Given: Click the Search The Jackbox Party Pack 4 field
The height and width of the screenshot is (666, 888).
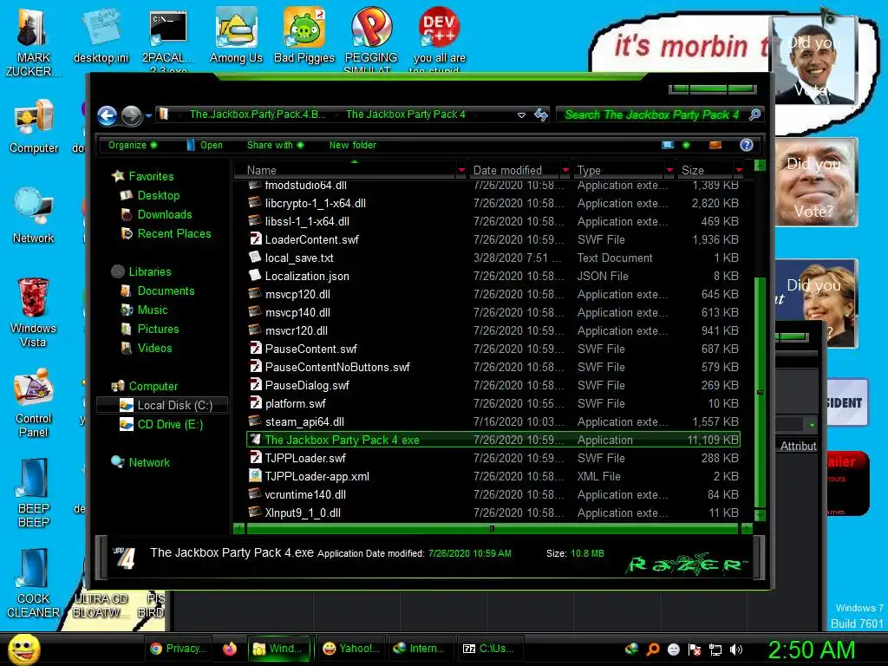Looking at the screenshot, I should (651, 115).
